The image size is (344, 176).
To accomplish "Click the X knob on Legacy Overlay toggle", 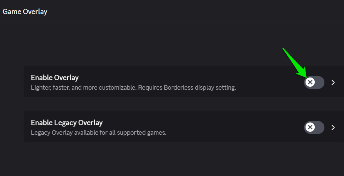I will pos(310,127).
